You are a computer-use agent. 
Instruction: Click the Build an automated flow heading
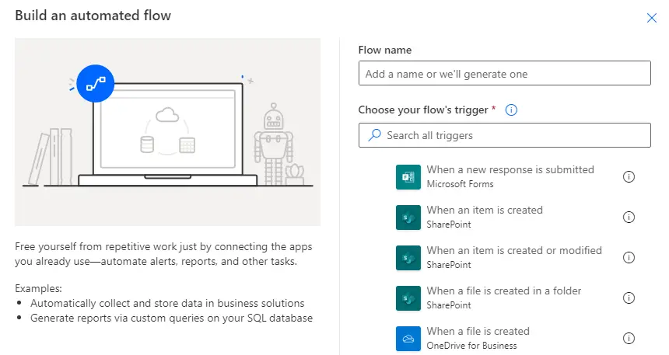point(93,16)
